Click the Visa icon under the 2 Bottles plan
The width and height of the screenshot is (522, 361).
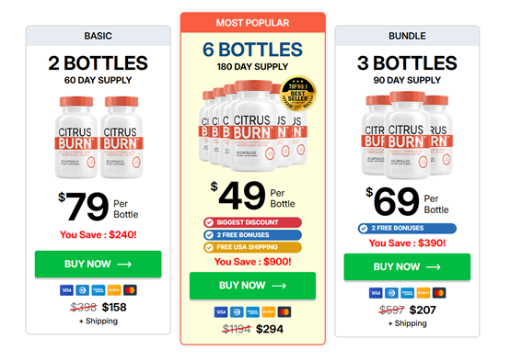66,290
